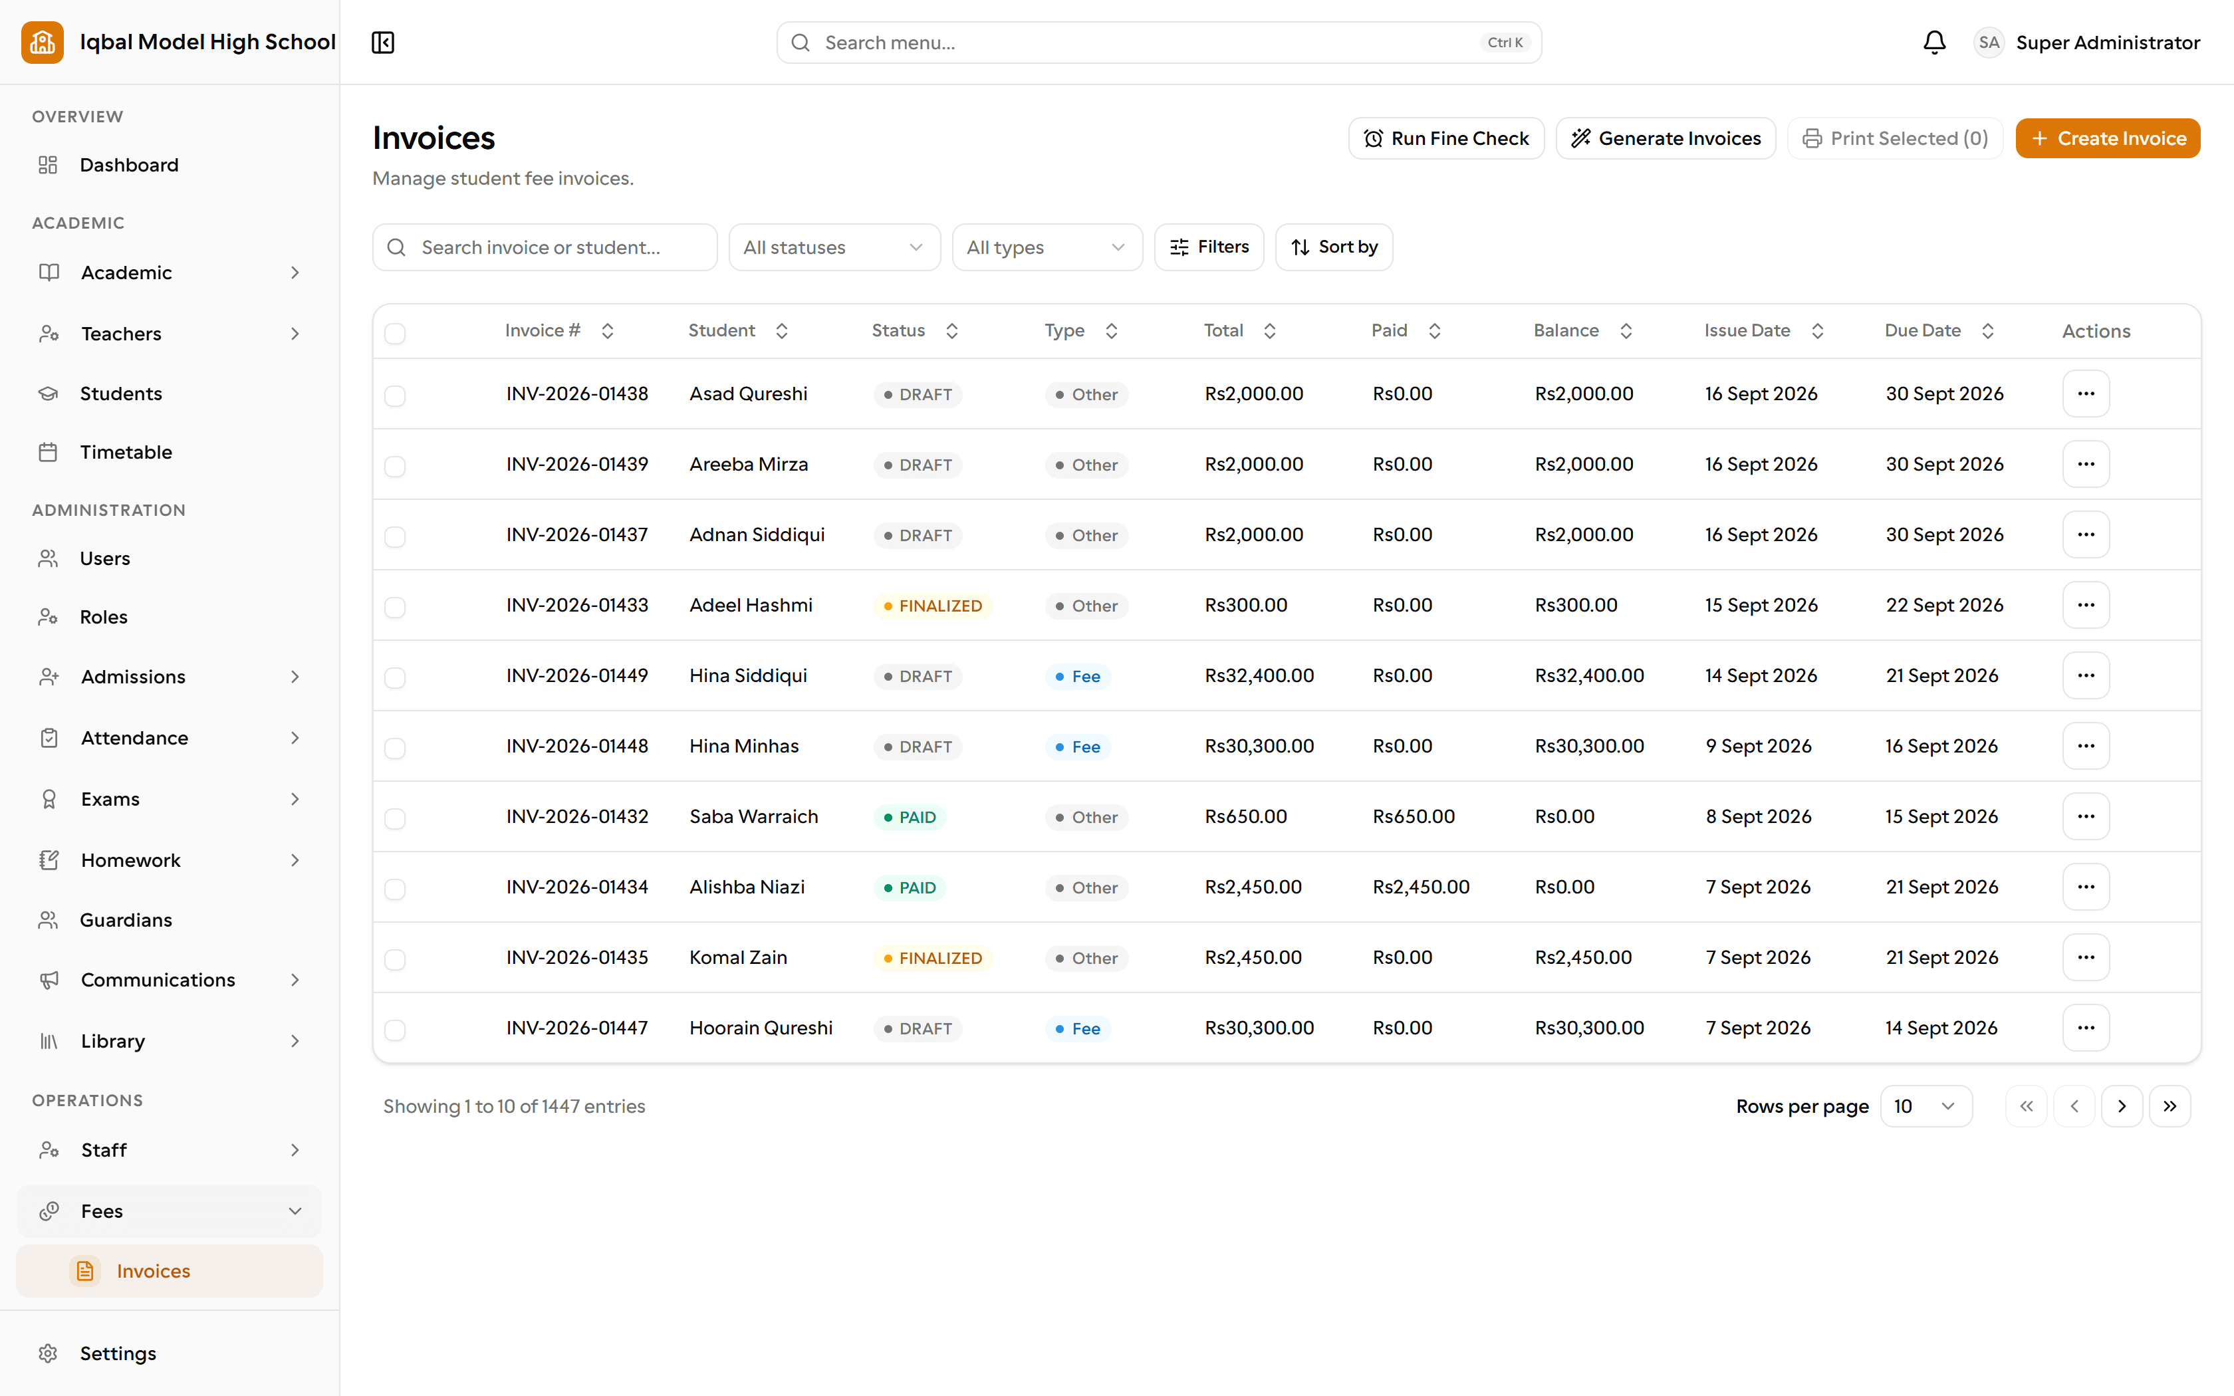
Task: Open notifications via the bell icon
Action: click(x=1934, y=43)
